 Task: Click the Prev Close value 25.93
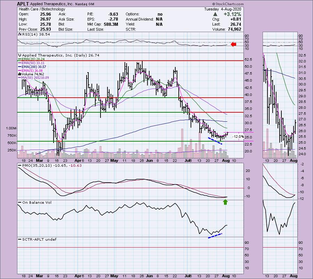[46, 29]
